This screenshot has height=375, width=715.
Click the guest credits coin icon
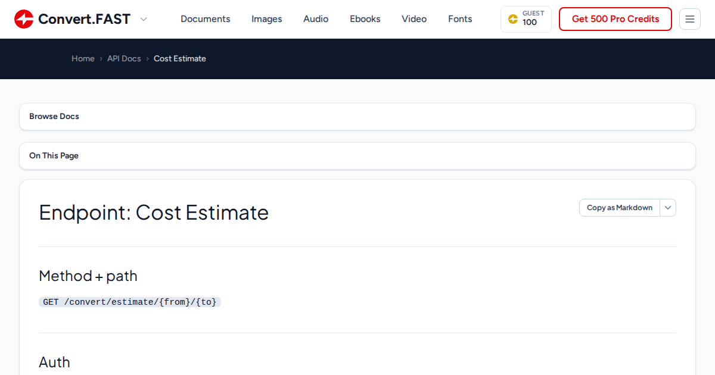[513, 19]
